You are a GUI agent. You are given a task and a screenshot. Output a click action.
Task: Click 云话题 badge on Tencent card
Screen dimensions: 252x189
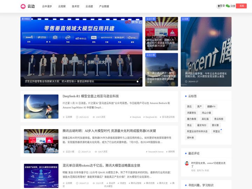[185, 19]
